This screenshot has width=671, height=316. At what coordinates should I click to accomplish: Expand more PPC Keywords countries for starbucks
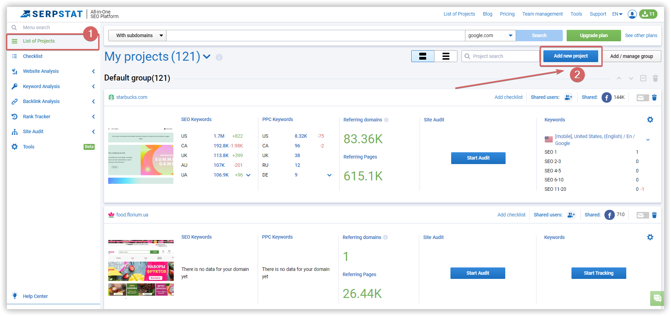pos(329,175)
